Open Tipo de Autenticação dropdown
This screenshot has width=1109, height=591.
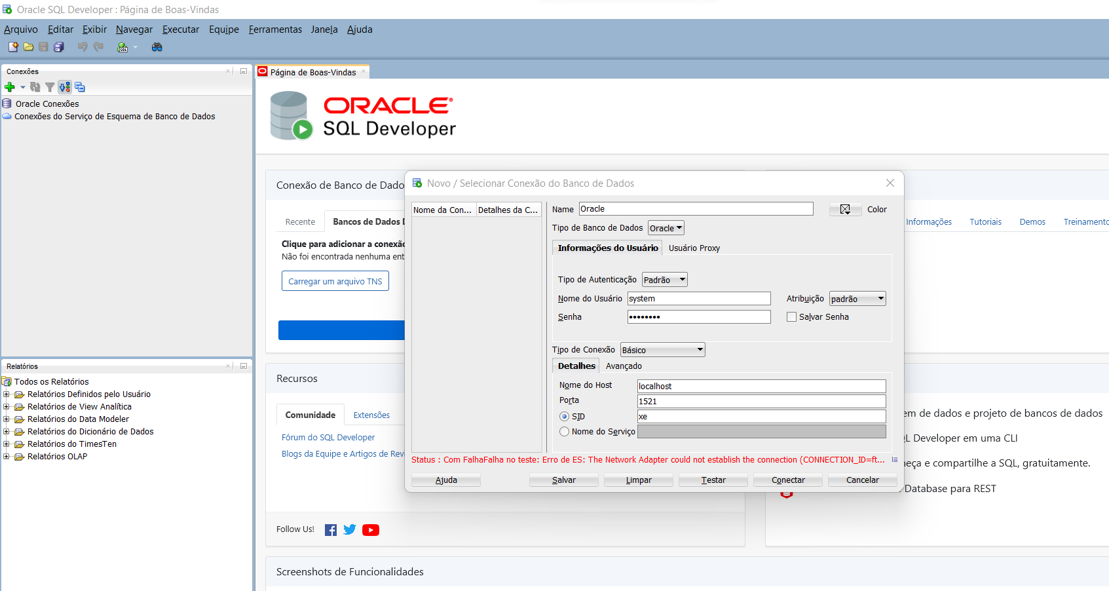pos(665,280)
